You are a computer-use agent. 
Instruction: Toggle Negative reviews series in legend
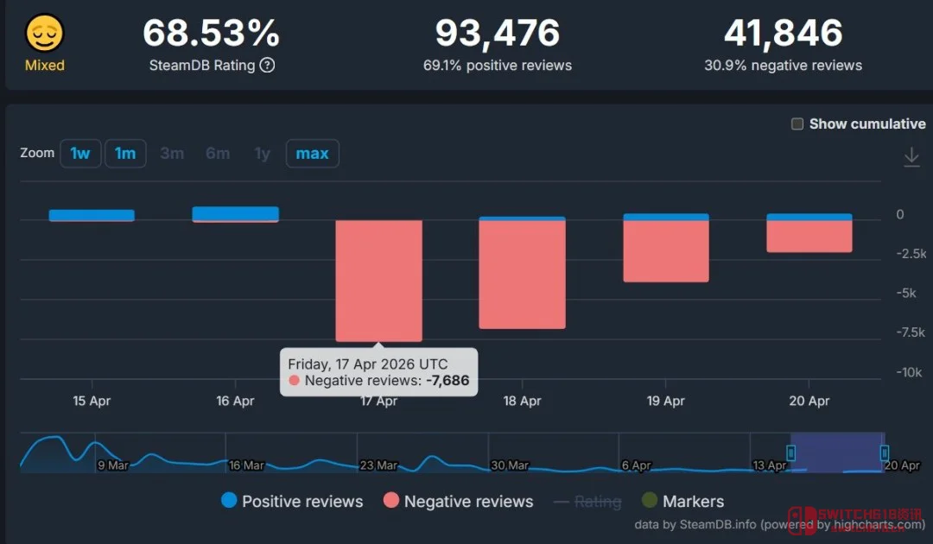pyautogui.click(x=458, y=501)
